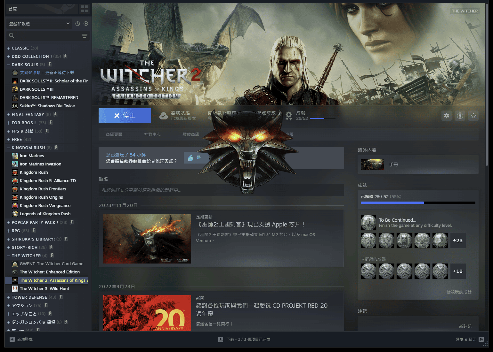Click the search magnifier icon

12,36
